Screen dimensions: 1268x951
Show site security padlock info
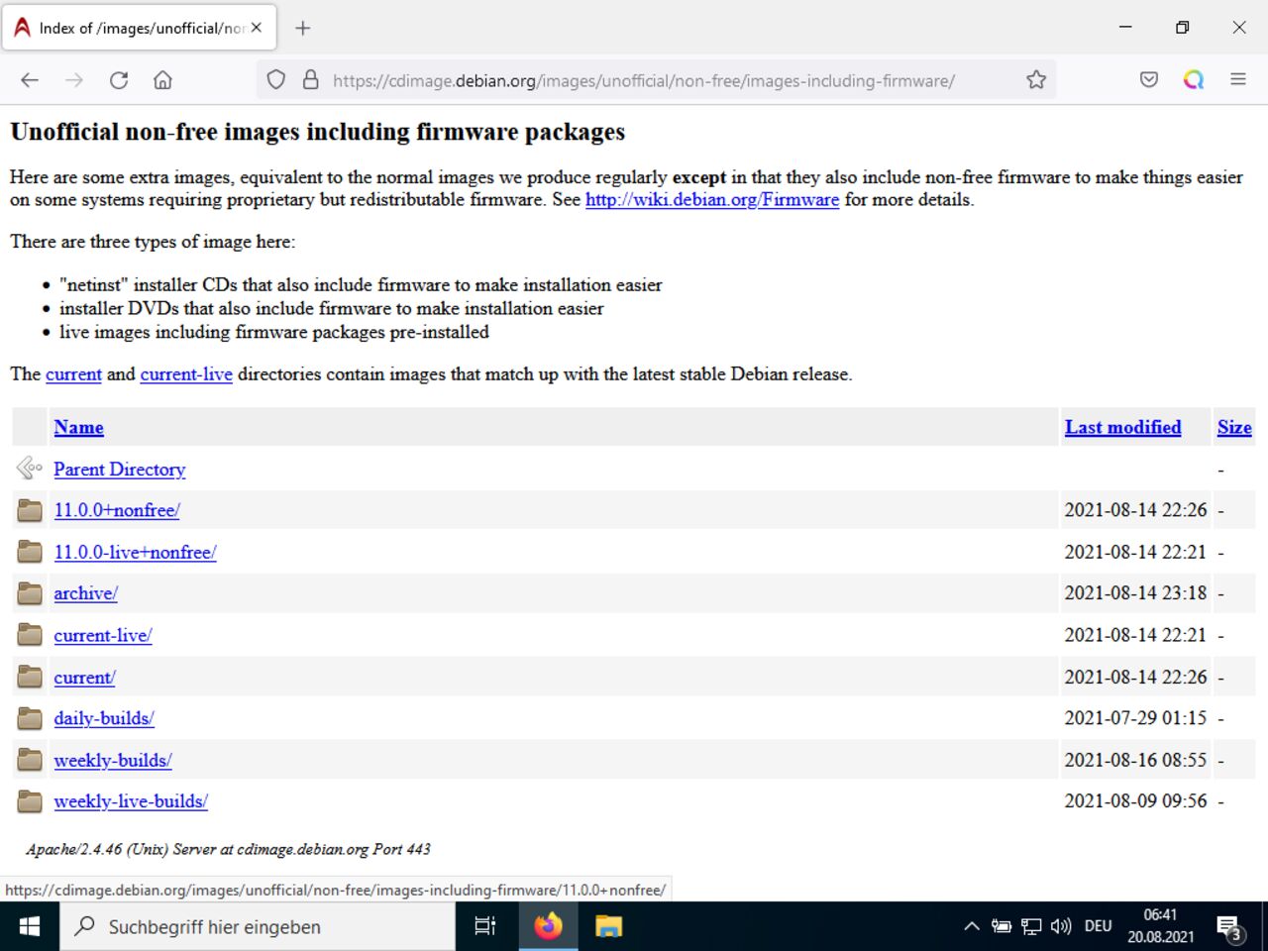coord(311,80)
